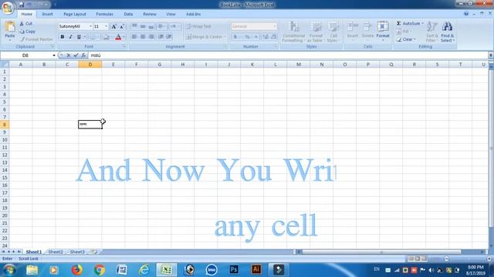Viewport: 494px width, 277px height.
Task: Switch to Sheet2 tab
Action: pyautogui.click(x=56, y=252)
